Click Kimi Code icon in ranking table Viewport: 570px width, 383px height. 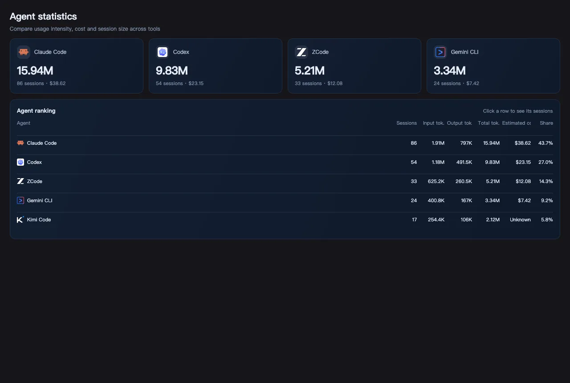click(x=20, y=220)
